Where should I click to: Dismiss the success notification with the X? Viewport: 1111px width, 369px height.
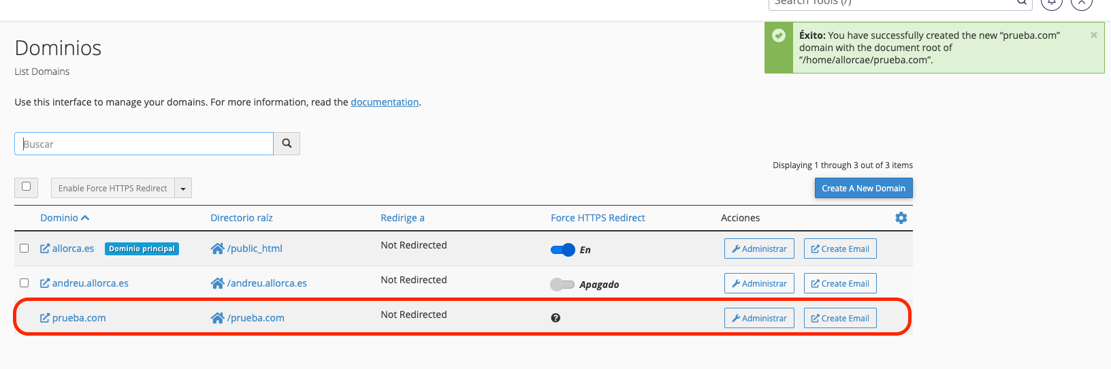click(x=1093, y=35)
